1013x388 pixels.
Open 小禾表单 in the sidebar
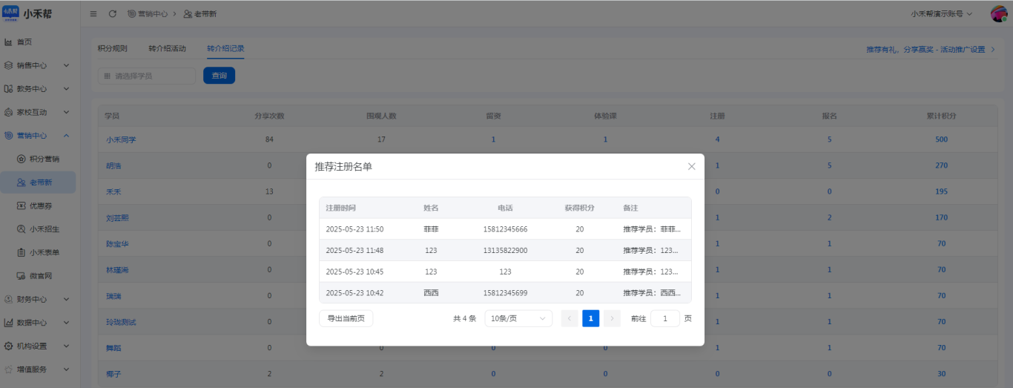click(x=44, y=252)
